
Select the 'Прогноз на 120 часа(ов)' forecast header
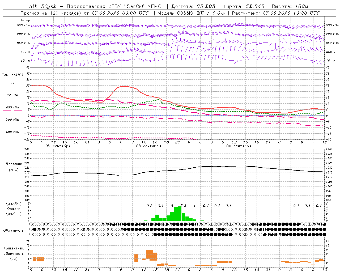(x=51, y=13)
